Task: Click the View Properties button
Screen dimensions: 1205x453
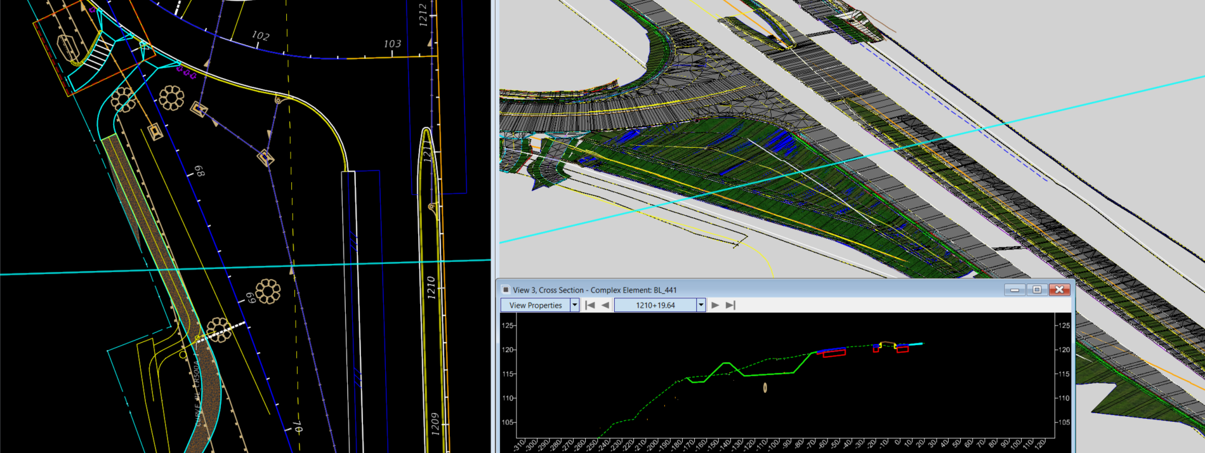Action: tap(535, 305)
